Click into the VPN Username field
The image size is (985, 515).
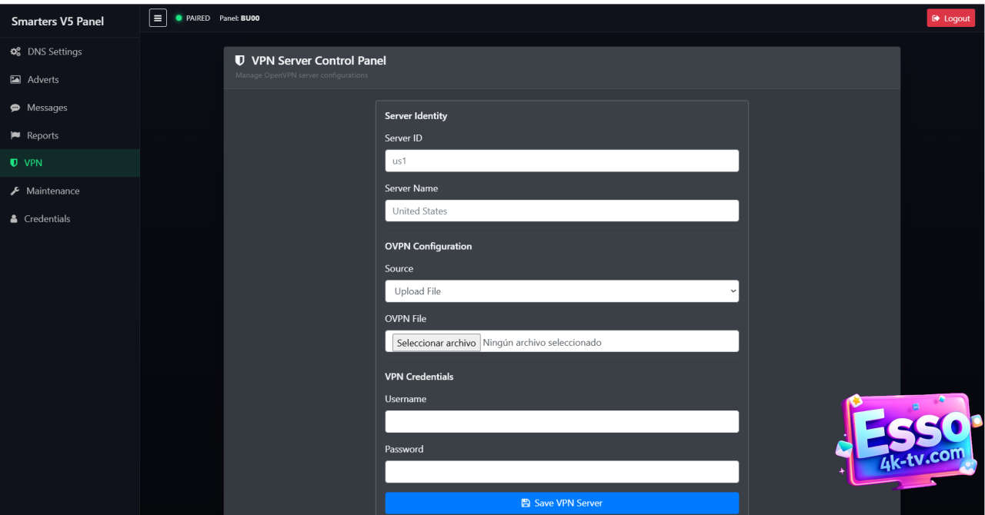(562, 421)
